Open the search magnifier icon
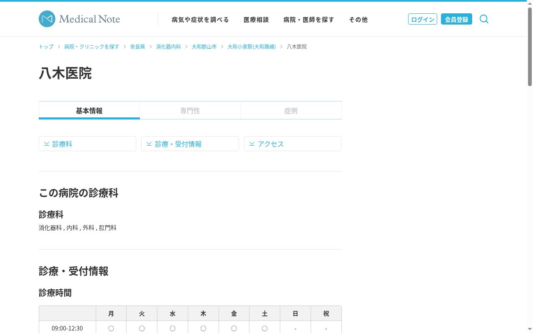The height and width of the screenshot is (333, 533). pos(484,19)
